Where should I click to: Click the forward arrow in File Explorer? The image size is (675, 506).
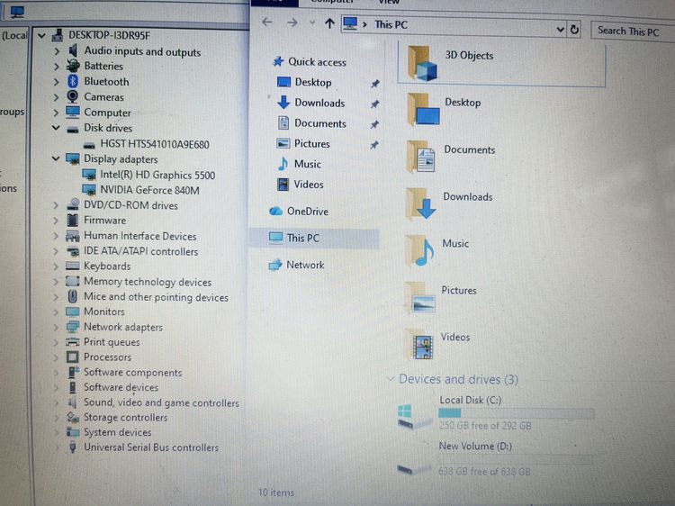[x=292, y=23]
